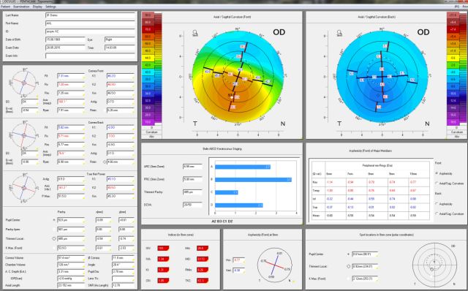Click the red KI index indicator

coord(163,270)
